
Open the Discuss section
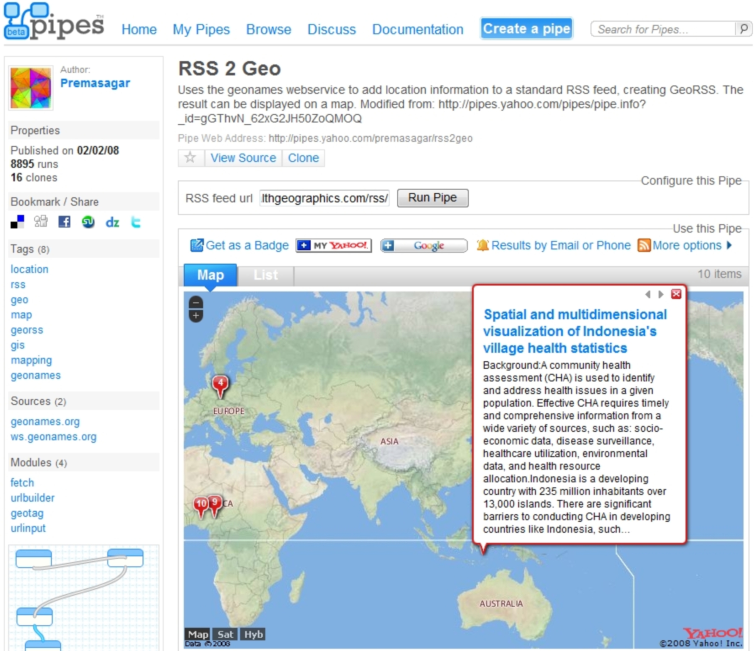click(332, 30)
